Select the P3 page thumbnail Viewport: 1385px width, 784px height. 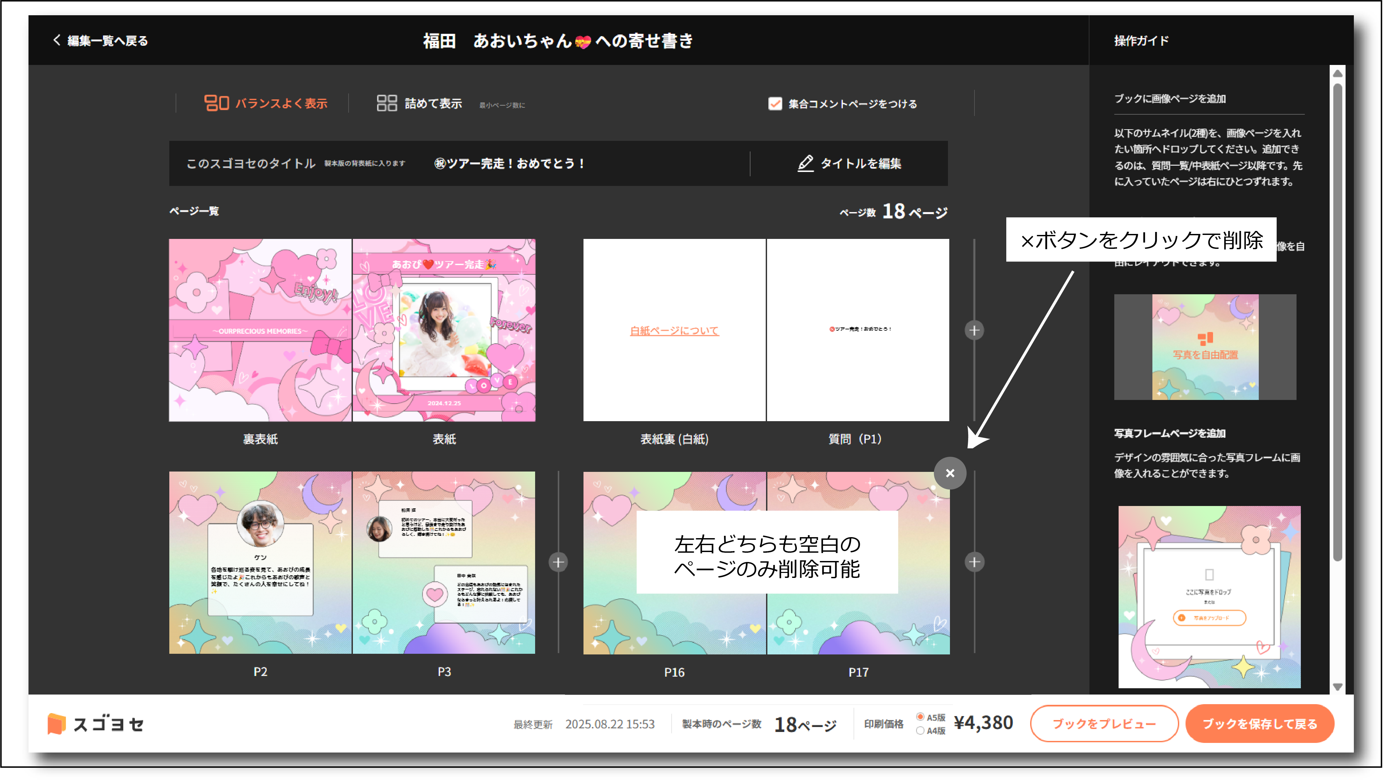[x=445, y=563]
